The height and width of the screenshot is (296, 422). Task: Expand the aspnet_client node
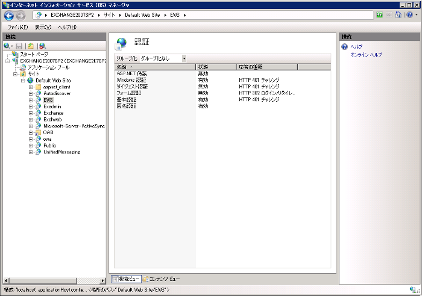pos(31,87)
